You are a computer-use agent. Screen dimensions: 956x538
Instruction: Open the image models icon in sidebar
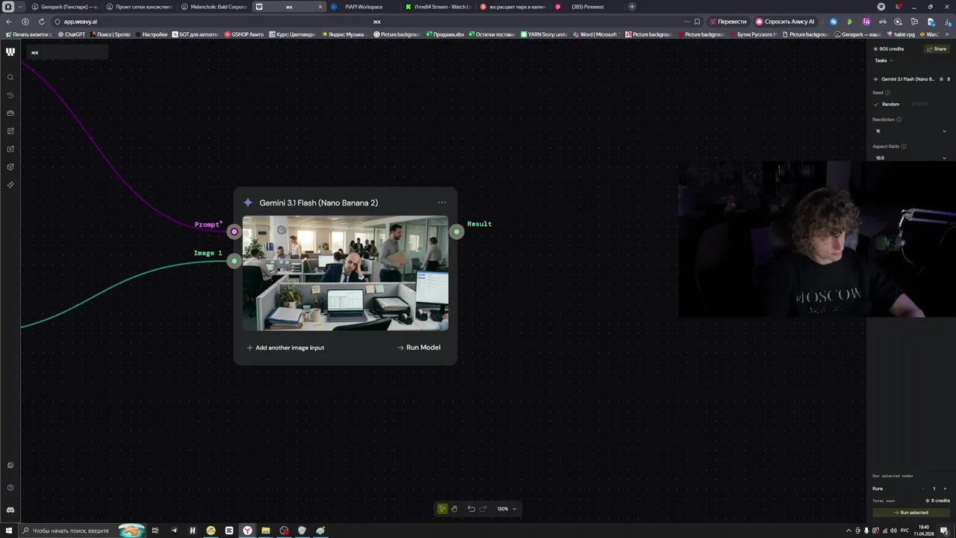click(x=10, y=131)
